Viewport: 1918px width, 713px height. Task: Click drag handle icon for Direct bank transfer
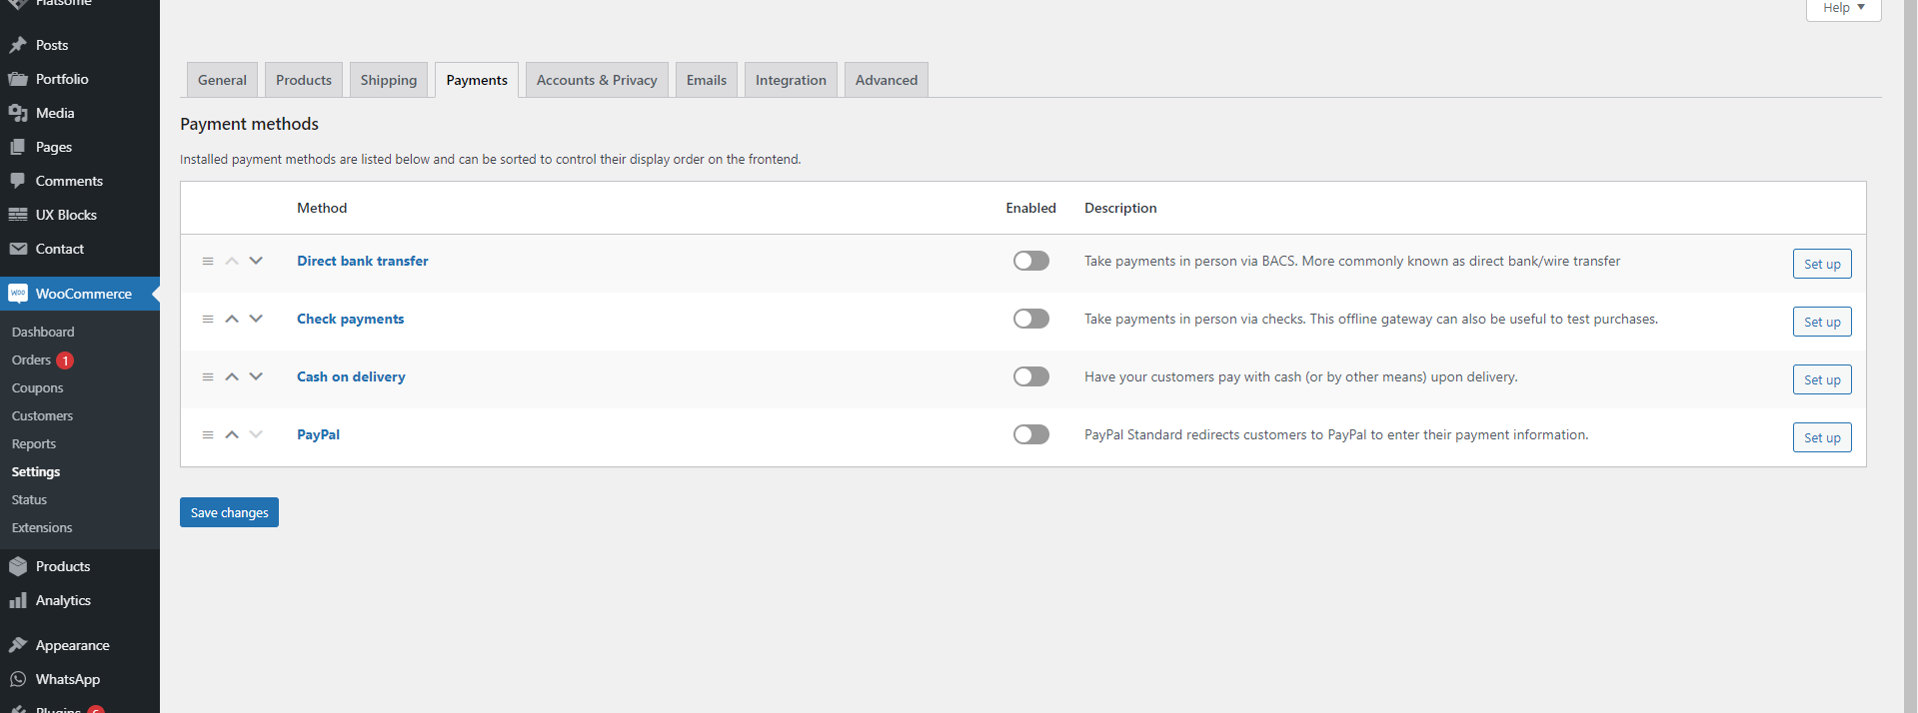[208, 261]
